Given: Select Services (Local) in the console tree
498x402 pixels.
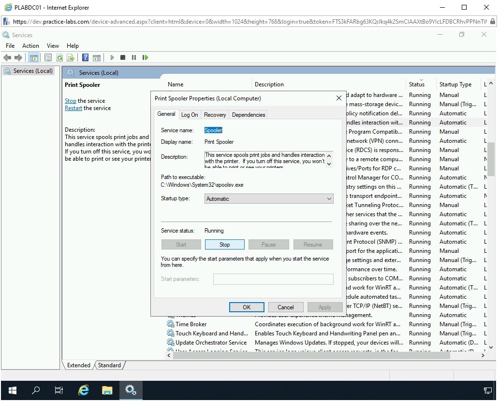Looking at the screenshot, I should pos(33,71).
